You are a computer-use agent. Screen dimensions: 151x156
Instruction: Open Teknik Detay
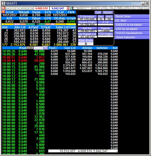tap(132, 16)
